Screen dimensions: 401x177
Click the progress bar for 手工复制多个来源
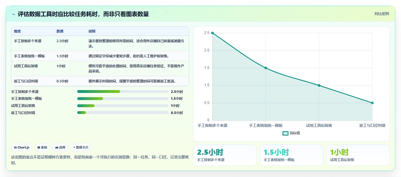[x=123, y=91]
